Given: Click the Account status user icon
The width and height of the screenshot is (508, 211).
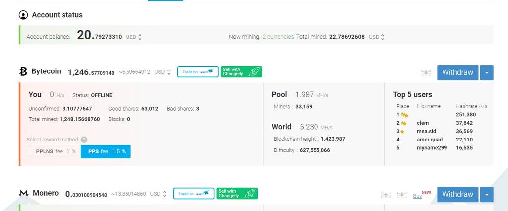Looking at the screenshot, I should coord(23,15).
